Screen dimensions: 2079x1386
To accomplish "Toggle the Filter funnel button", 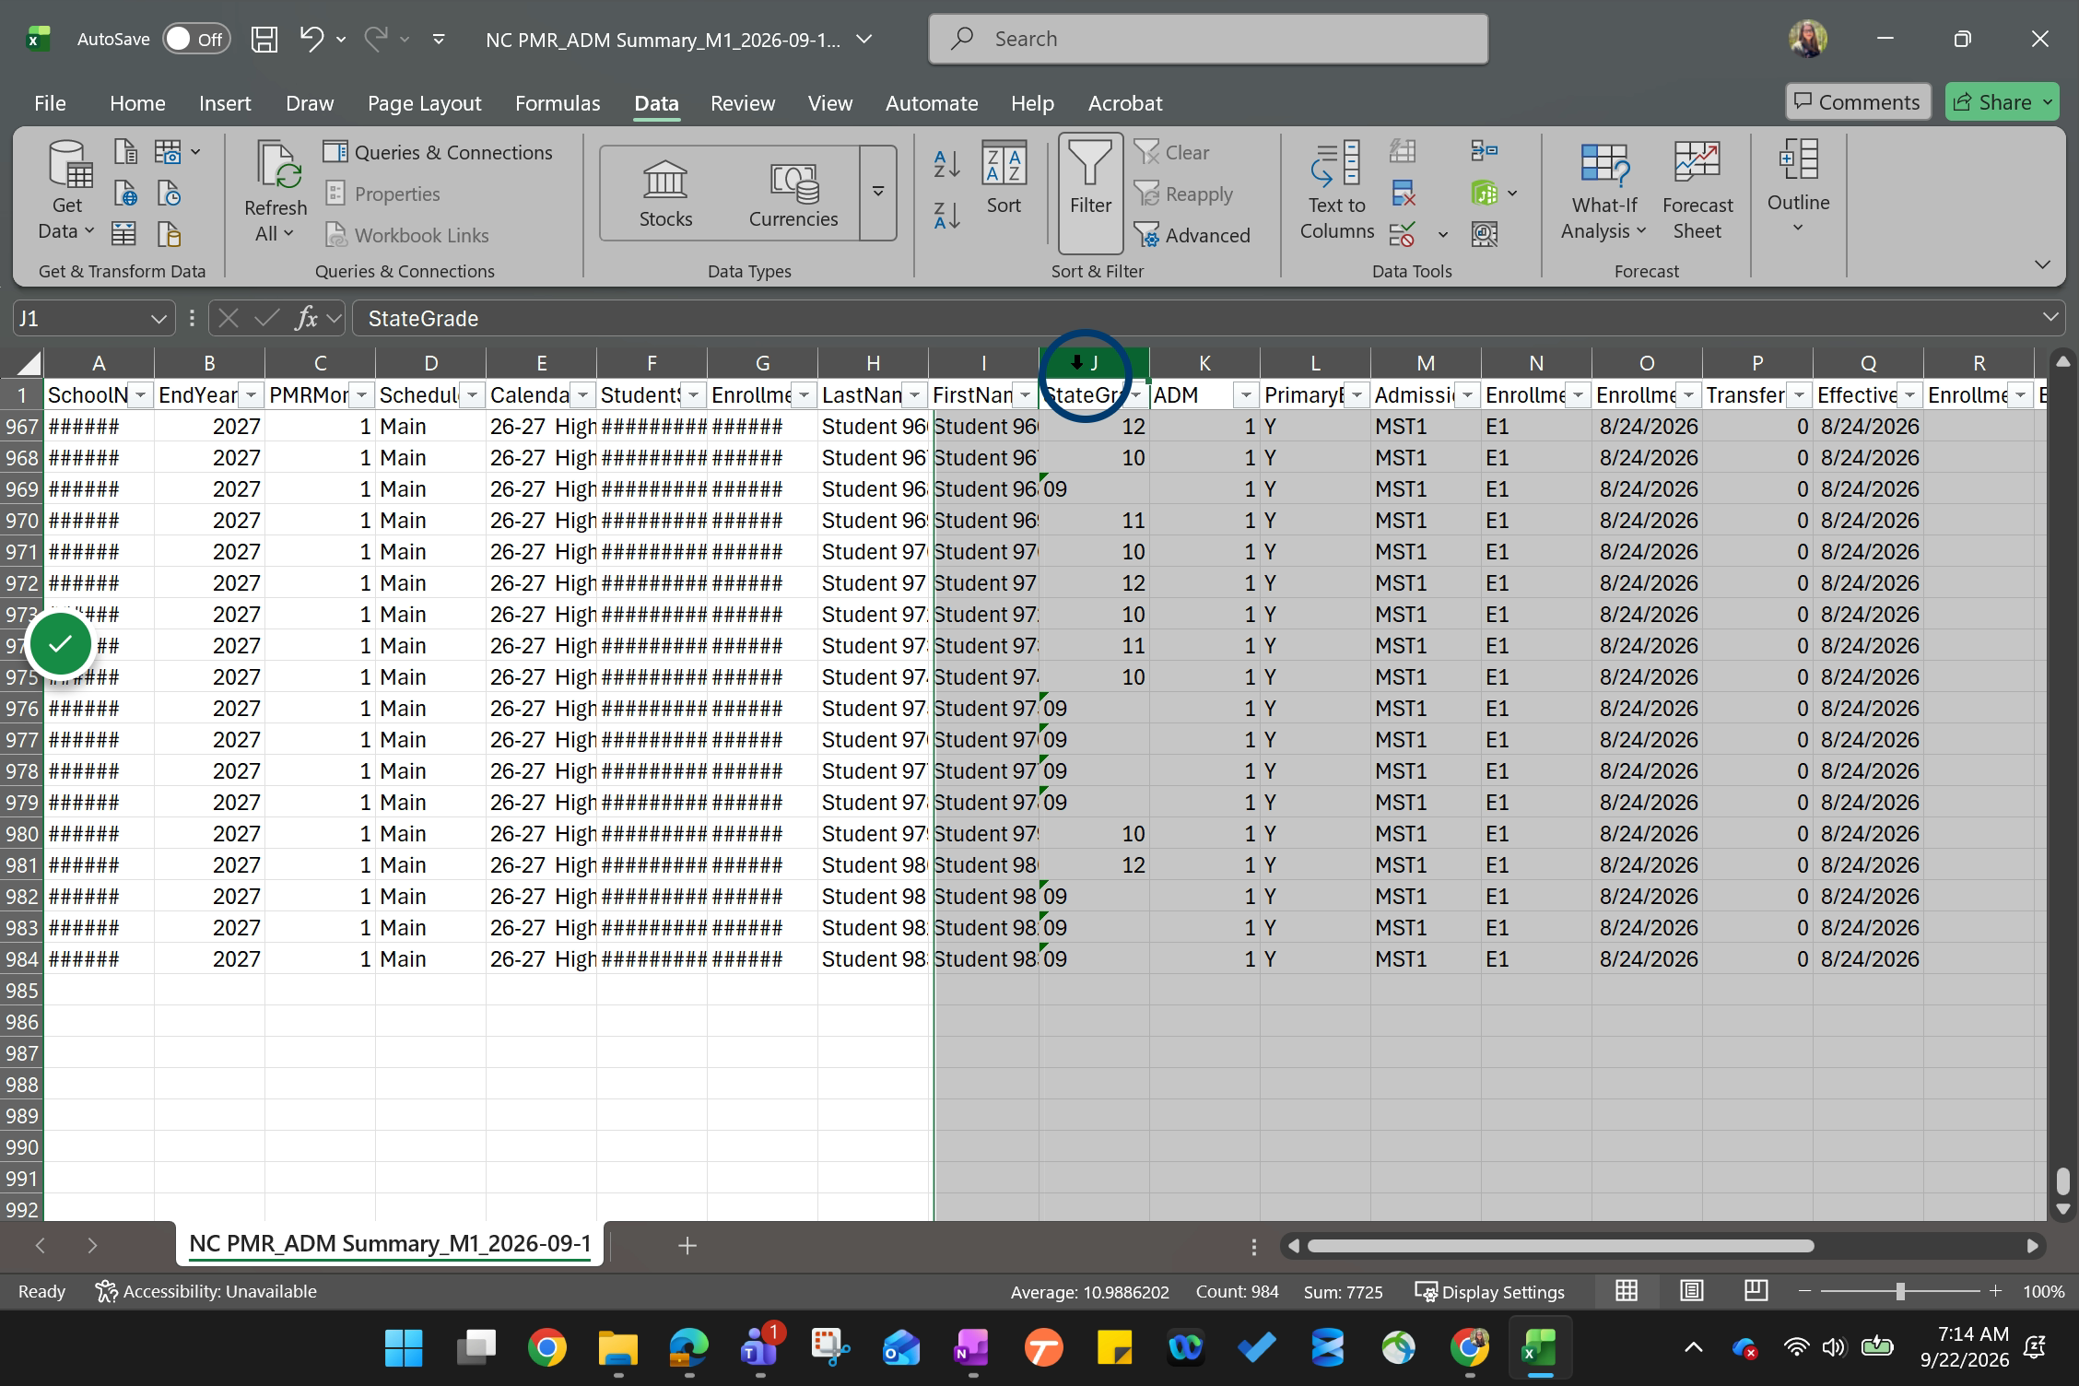I will coord(1090,193).
